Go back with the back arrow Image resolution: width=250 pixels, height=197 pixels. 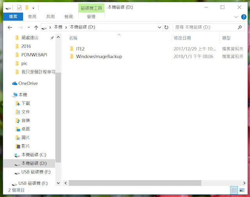10,27
